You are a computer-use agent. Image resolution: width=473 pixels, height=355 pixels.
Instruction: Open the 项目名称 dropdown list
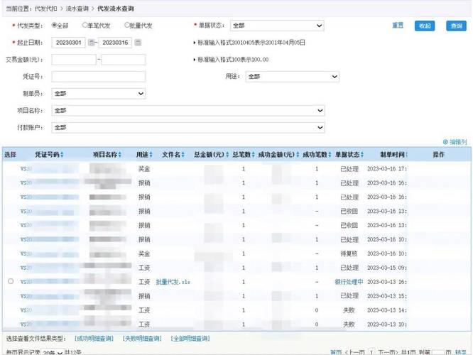pyautogui.click(x=184, y=111)
